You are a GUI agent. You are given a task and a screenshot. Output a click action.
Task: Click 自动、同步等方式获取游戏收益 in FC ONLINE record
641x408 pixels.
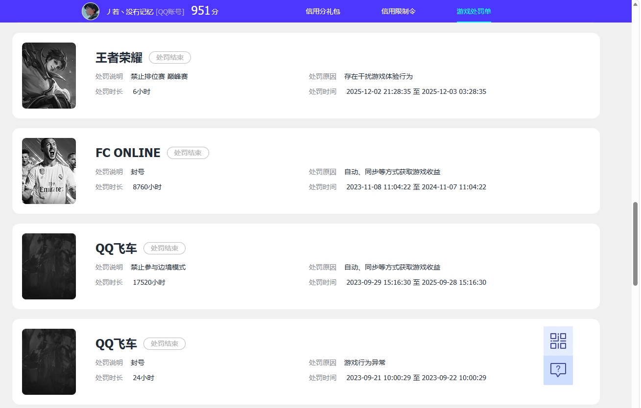pyautogui.click(x=392, y=172)
